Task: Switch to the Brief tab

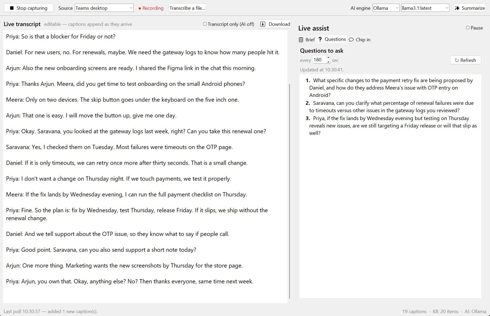Action: tap(306, 39)
